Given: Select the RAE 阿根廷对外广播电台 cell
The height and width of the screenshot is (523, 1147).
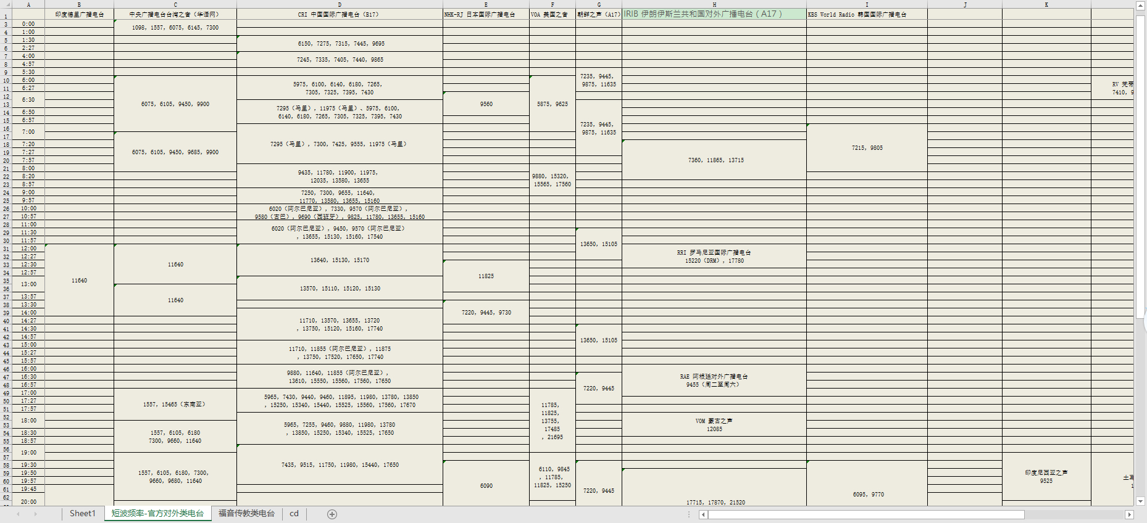Looking at the screenshot, I should pyautogui.click(x=714, y=381).
